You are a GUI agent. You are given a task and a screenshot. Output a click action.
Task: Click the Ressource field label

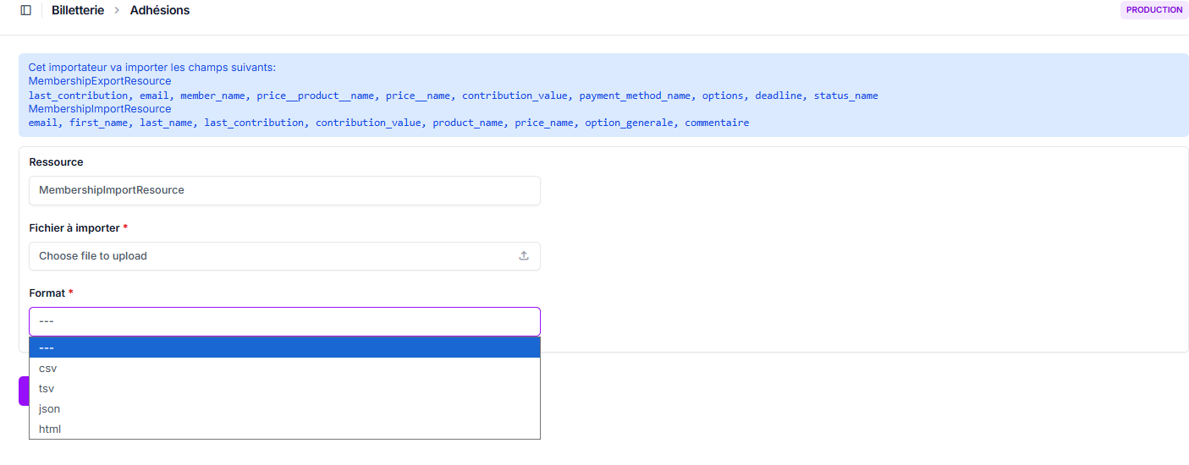coord(56,161)
